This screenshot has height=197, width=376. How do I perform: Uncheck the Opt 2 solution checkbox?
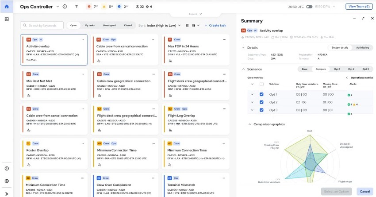261,102
